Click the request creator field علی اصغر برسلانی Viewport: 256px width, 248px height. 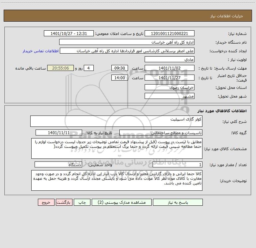(x=127, y=51)
